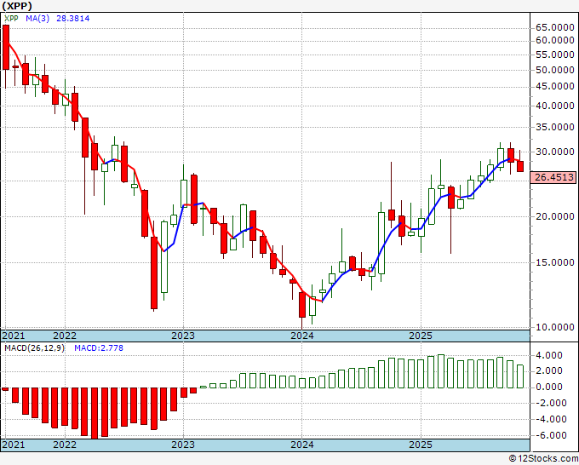Click the 2024 label on MACD axis
Viewport: 579px width, 465px height.
(x=302, y=445)
